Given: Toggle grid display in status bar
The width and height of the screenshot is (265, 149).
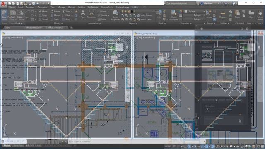Looking at the screenshot, I should click(174, 146).
